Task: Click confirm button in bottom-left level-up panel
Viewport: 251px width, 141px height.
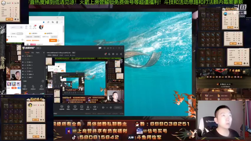Action: (x=35, y=120)
